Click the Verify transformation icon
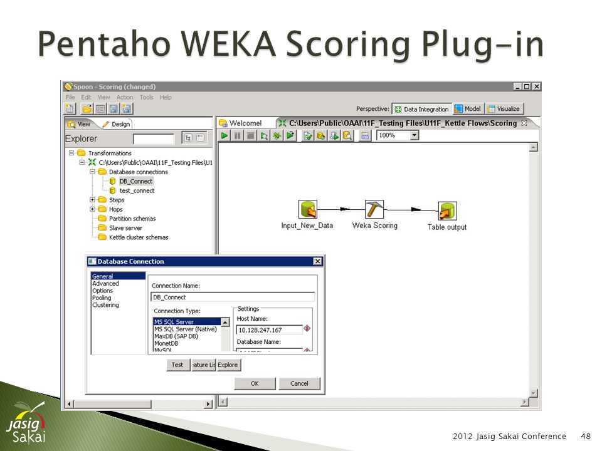 [307, 135]
